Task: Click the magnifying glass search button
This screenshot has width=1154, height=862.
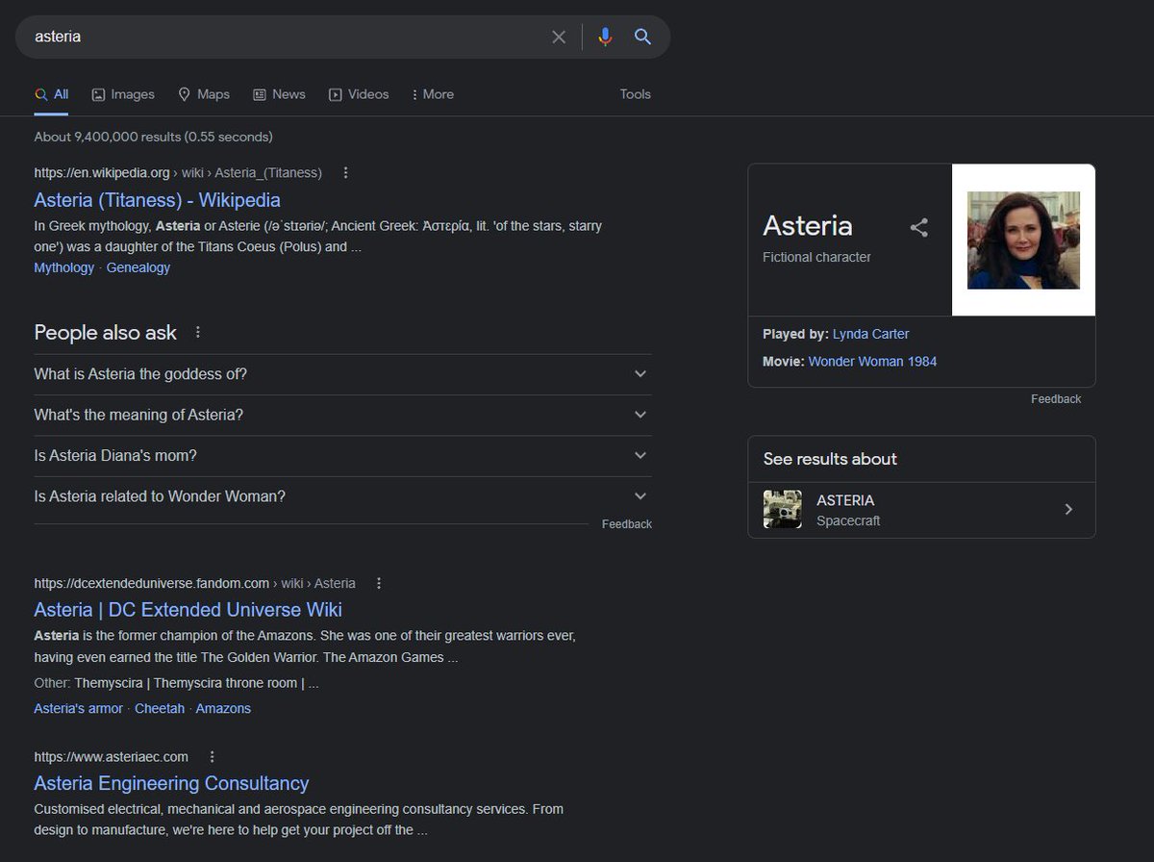Action: 643,37
